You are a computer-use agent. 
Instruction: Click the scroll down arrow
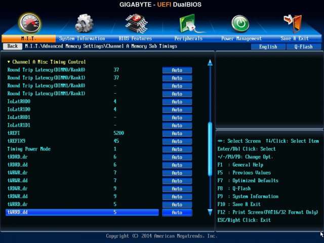tap(210, 212)
